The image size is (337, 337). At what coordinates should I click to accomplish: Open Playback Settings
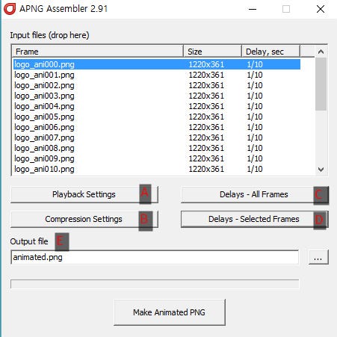pyautogui.click(x=84, y=194)
